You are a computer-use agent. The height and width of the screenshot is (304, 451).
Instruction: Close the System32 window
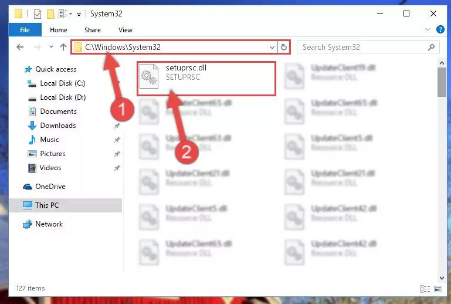click(x=433, y=13)
